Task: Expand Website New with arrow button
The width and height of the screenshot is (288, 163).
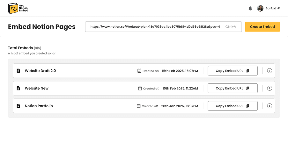Action: [270, 88]
